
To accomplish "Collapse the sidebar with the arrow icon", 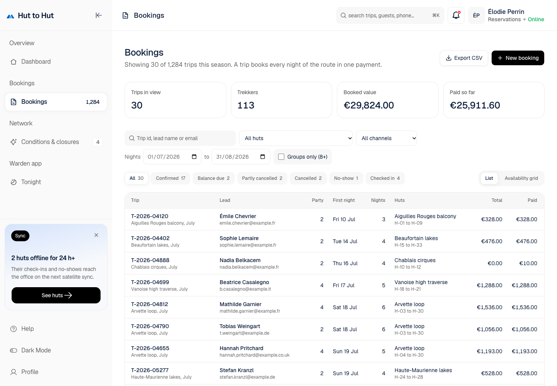I will click(x=99, y=15).
